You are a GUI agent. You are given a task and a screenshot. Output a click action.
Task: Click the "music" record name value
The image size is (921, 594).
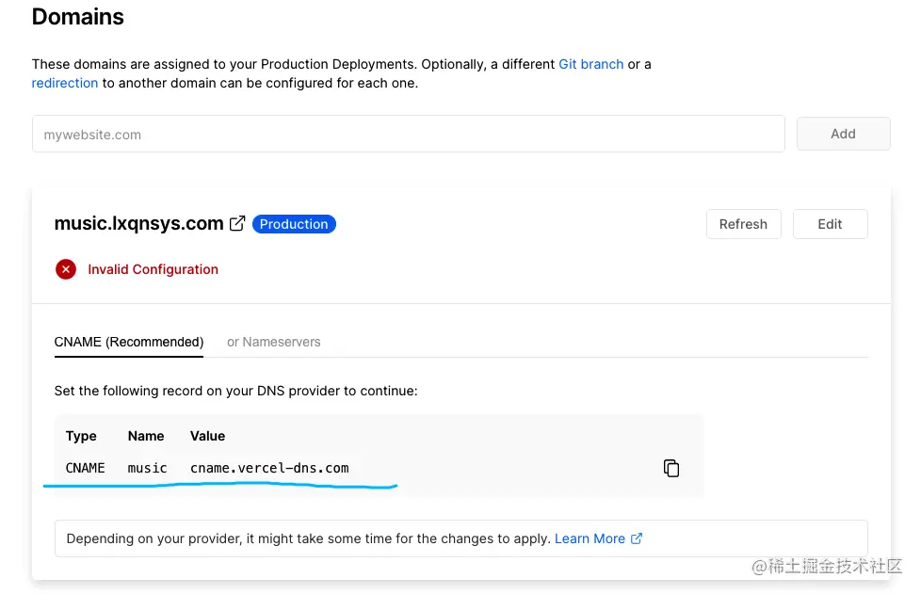pyautogui.click(x=148, y=468)
